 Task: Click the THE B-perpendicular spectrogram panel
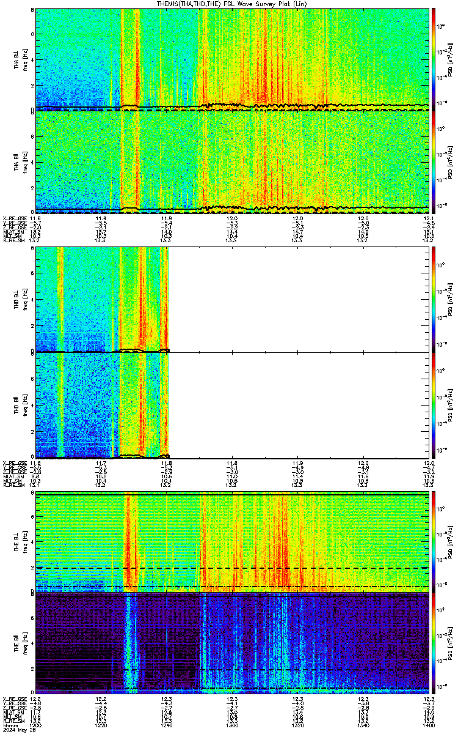(x=231, y=542)
